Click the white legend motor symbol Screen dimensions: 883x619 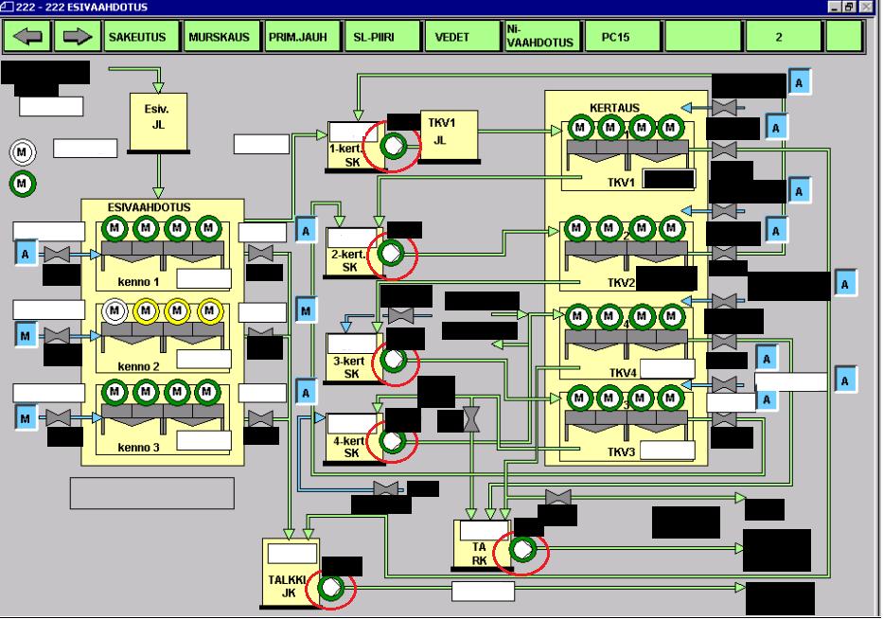click(x=22, y=152)
